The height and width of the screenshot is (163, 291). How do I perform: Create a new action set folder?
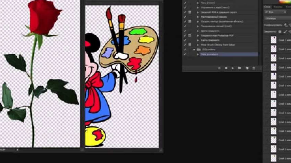tap(239, 68)
